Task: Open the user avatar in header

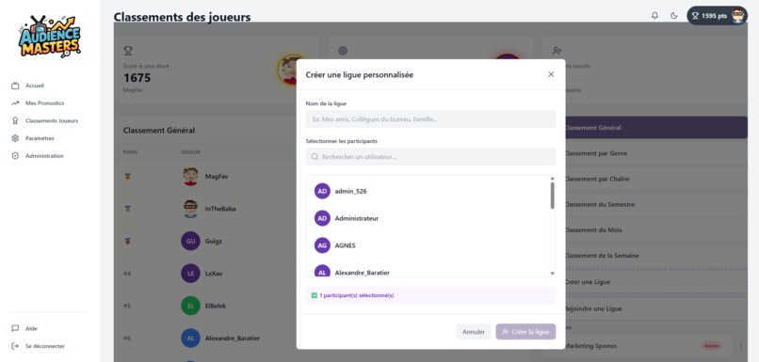Action: pyautogui.click(x=738, y=15)
